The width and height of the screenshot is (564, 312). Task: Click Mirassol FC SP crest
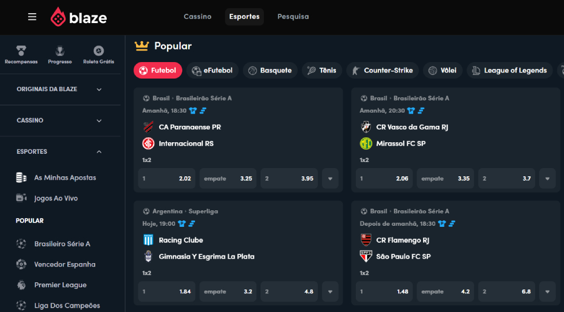pos(366,143)
